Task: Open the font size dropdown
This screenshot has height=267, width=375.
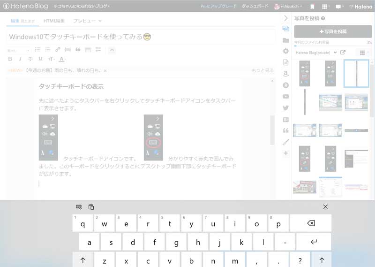Action: point(51,59)
